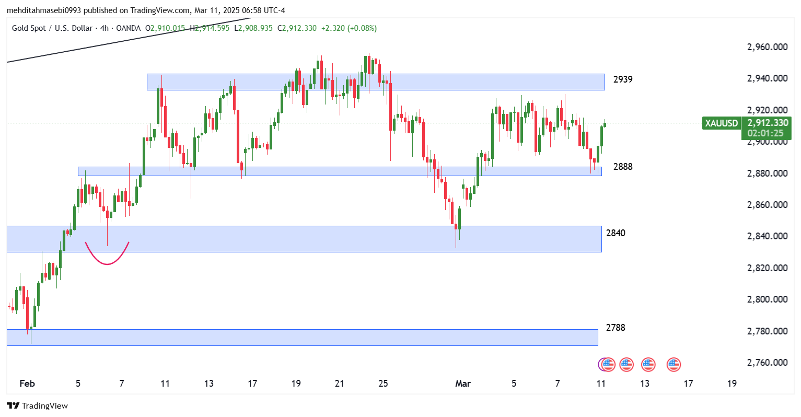Click the Mar label on the time axis
This screenshot has width=801, height=417.
[x=463, y=384]
